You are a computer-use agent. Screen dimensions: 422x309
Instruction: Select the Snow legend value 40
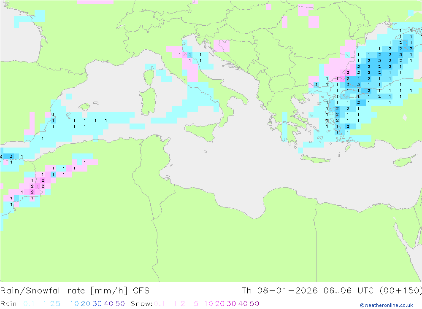(x=243, y=304)
